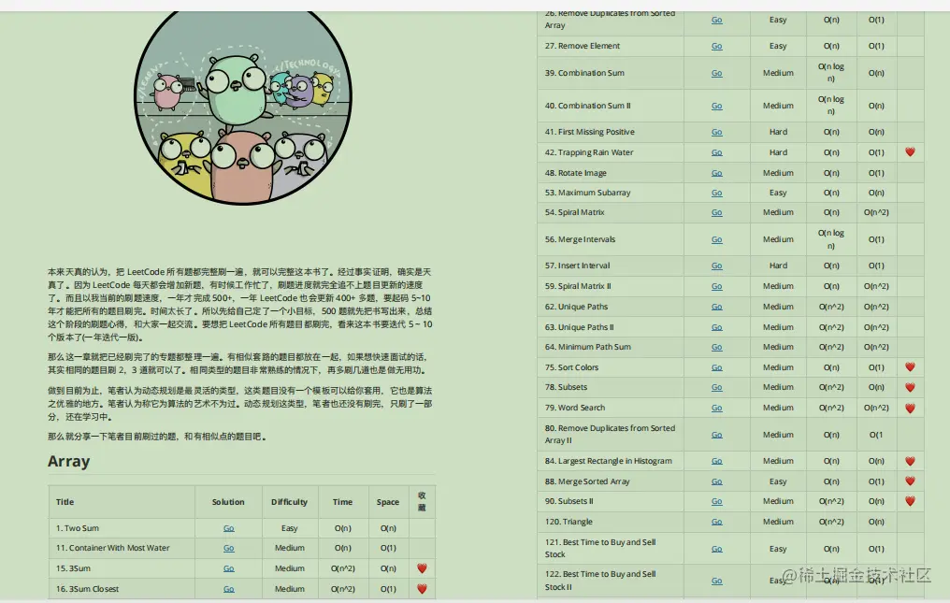Click the Difficulty column header
The width and height of the screenshot is (950, 603).
pyautogui.click(x=290, y=502)
